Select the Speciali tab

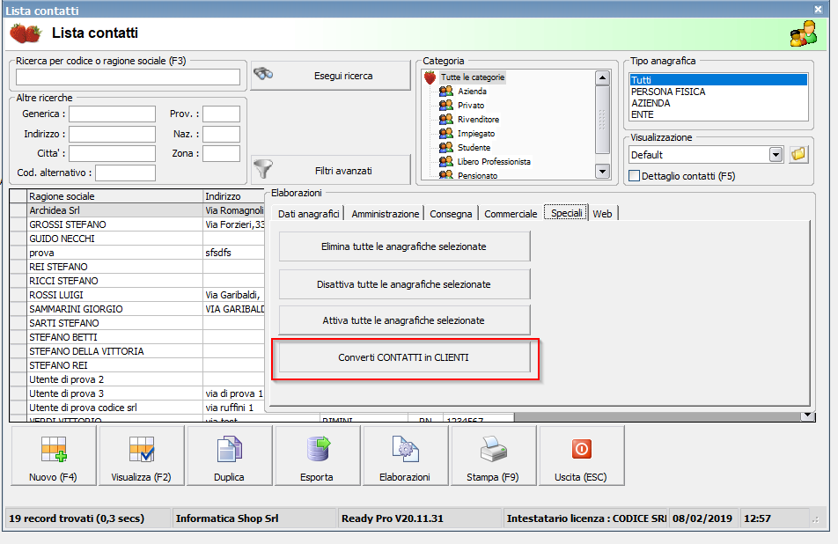pos(566,213)
